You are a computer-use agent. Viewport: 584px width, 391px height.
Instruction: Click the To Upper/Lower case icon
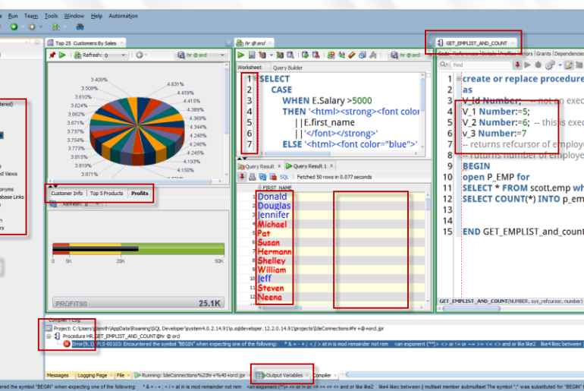pyautogui.click(x=341, y=55)
